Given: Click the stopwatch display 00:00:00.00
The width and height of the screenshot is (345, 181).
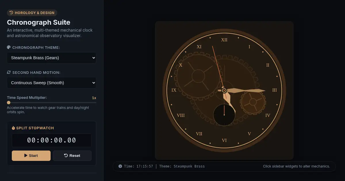Looking at the screenshot, I should [51, 140].
